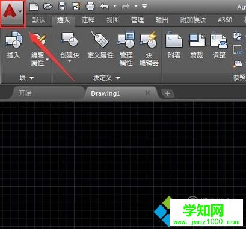The image size is (246, 229).
Task: Expand the 创建块 dropdown arrow
Action: click(x=70, y=61)
